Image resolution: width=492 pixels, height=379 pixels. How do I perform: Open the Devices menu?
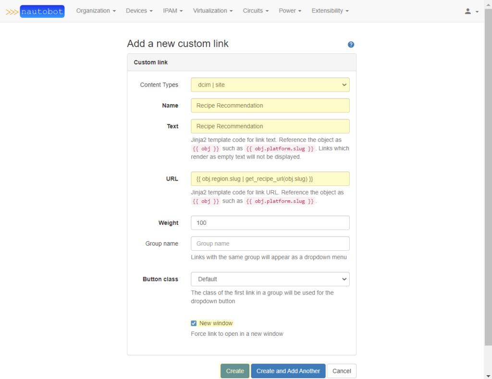tap(139, 11)
